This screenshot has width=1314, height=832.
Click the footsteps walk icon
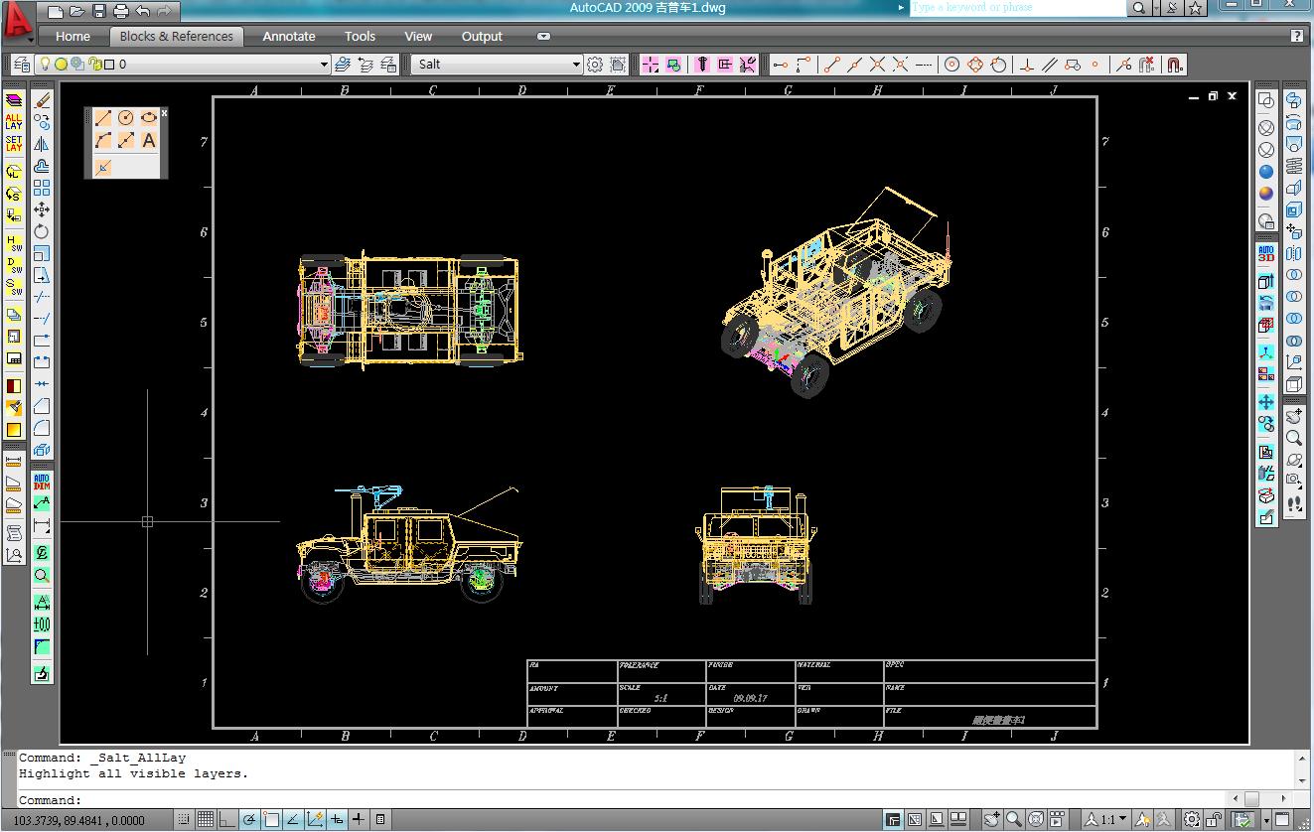[x=1294, y=504]
